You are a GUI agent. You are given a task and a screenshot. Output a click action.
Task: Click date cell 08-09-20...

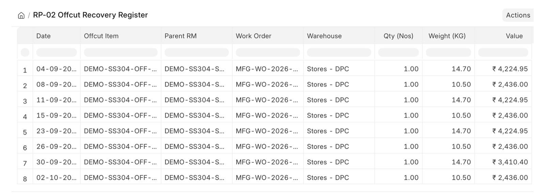(57, 84)
